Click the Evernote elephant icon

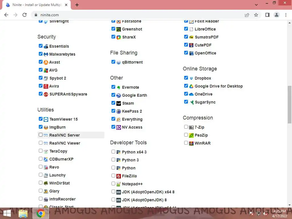[119, 87]
